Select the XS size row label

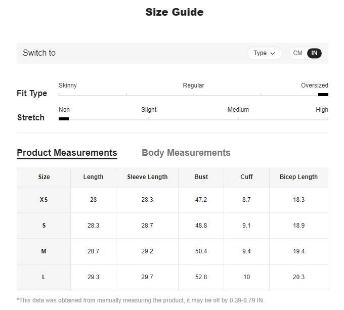click(44, 200)
